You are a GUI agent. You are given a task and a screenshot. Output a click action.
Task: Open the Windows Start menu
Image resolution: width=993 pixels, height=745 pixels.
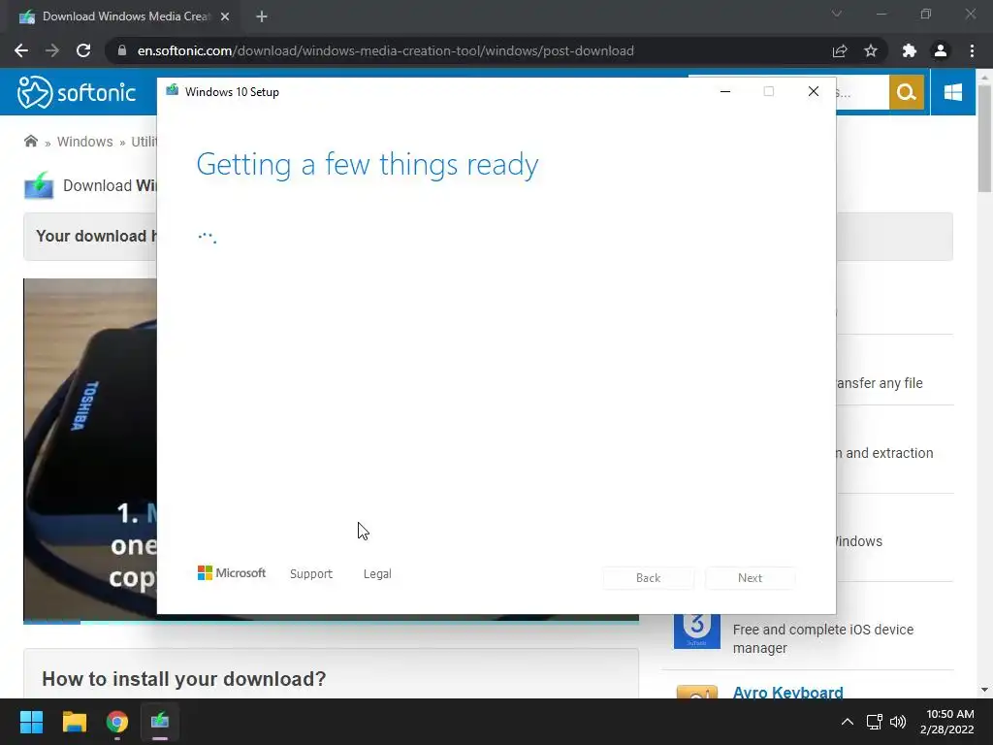31,722
